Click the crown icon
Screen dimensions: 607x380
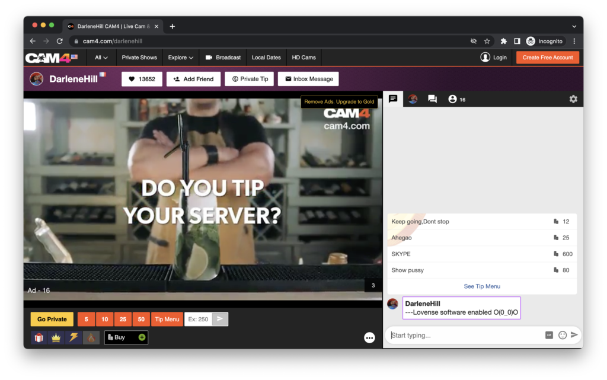tap(56, 338)
